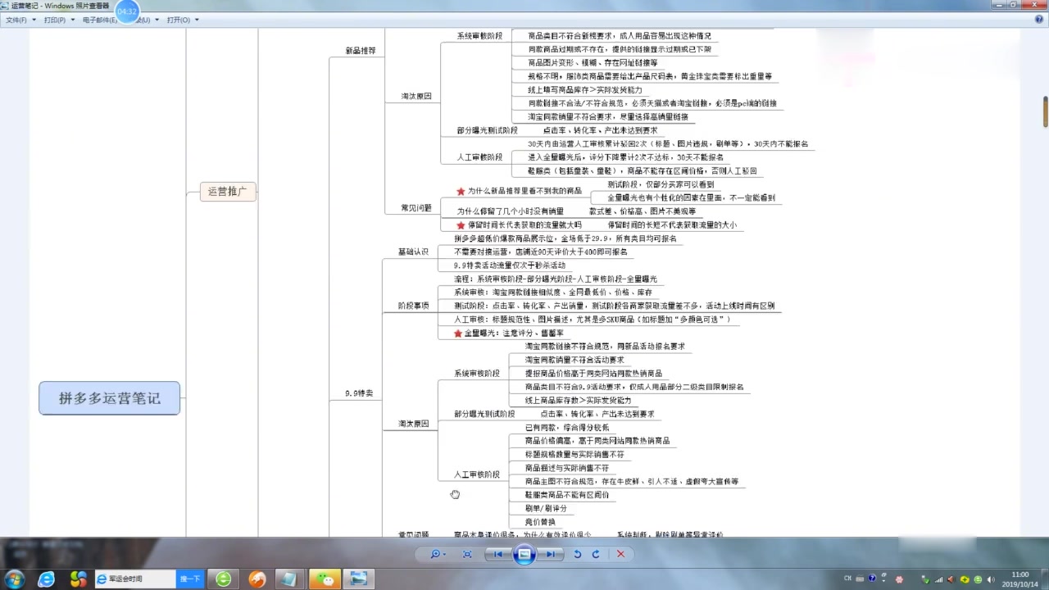This screenshot has width=1049, height=590.
Task: Delete the current photo
Action: 620,554
